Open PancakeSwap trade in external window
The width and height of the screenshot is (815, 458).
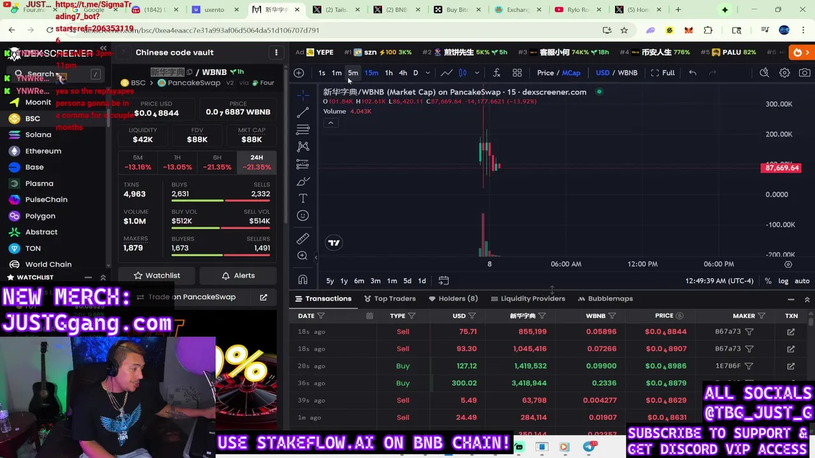tap(264, 297)
